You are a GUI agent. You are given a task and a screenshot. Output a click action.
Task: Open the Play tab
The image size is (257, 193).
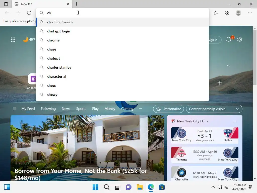[95, 109]
